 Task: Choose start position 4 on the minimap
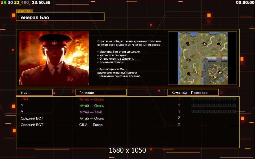[220, 72]
